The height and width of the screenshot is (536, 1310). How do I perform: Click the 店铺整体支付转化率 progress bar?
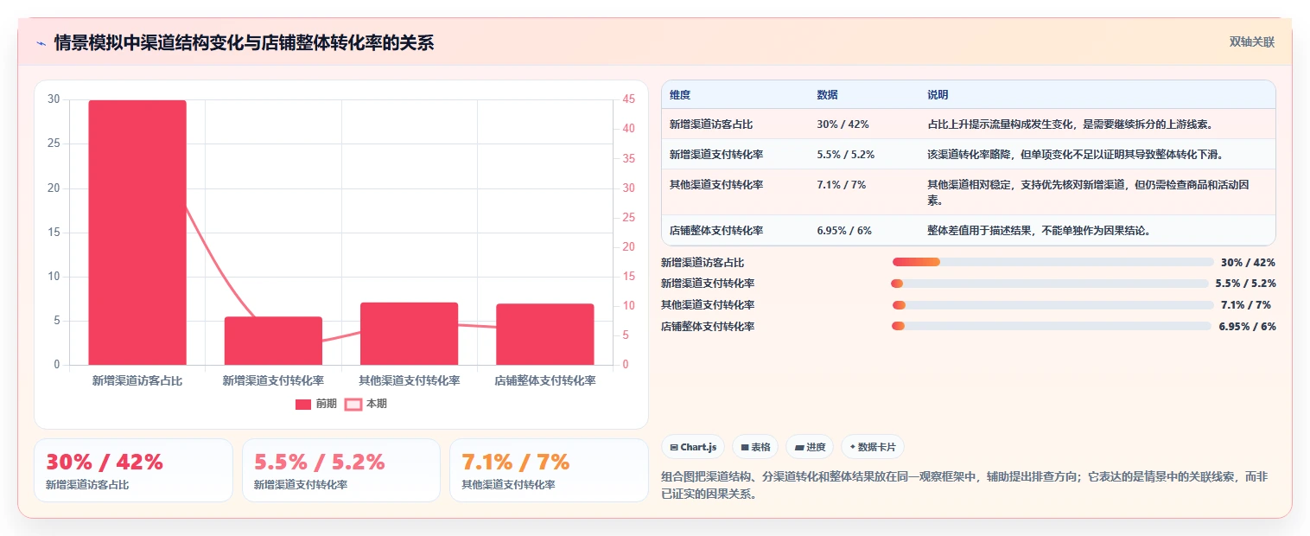coord(1052,326)
